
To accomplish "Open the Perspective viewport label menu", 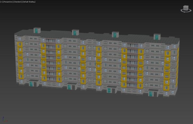I will [8, 2].
